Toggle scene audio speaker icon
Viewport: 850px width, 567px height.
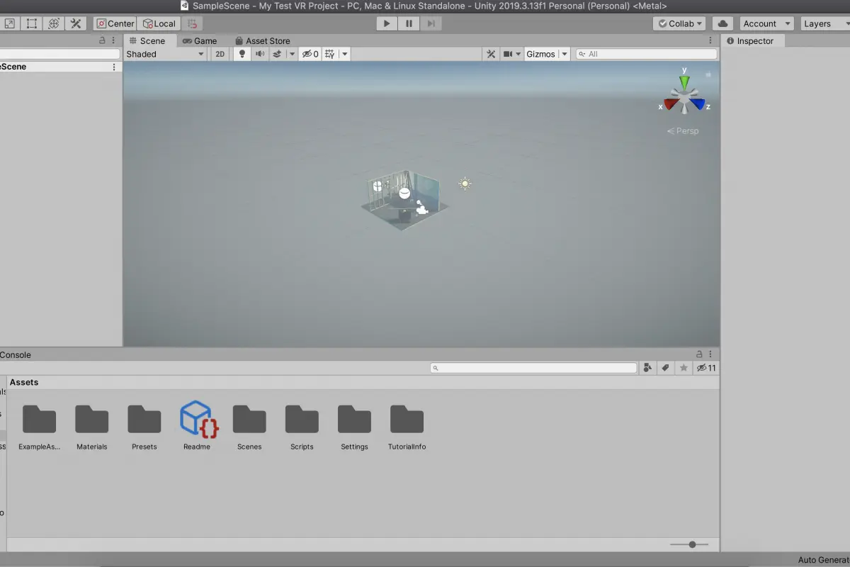pos(259,54)
